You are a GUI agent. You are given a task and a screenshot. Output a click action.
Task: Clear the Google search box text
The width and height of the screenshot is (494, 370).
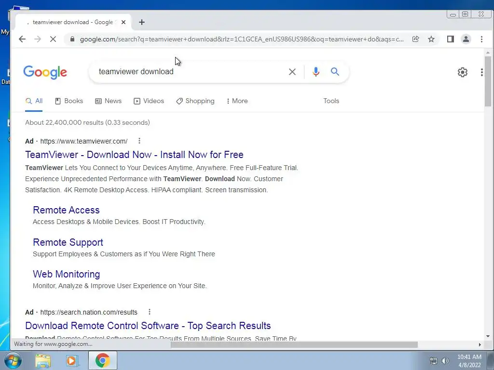[292, 72]
